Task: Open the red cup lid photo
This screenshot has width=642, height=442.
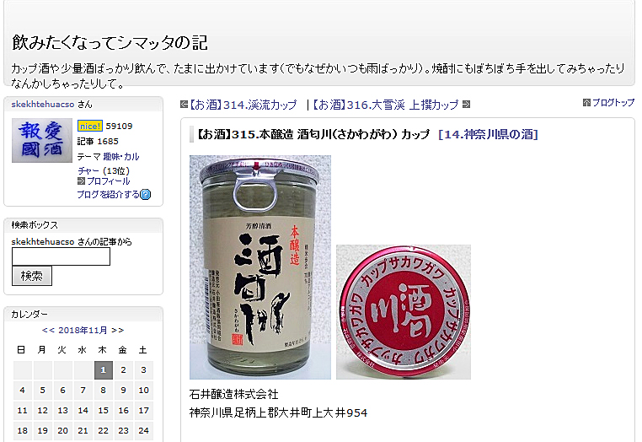Action: coord(404,312)
